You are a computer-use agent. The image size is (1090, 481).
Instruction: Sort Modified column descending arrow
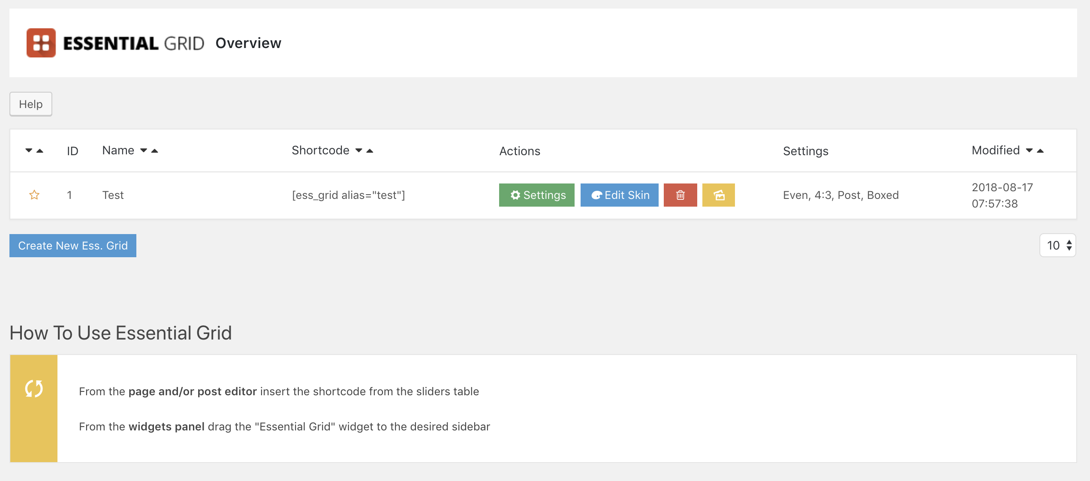pyautogui.click(x=1029, y=150)
